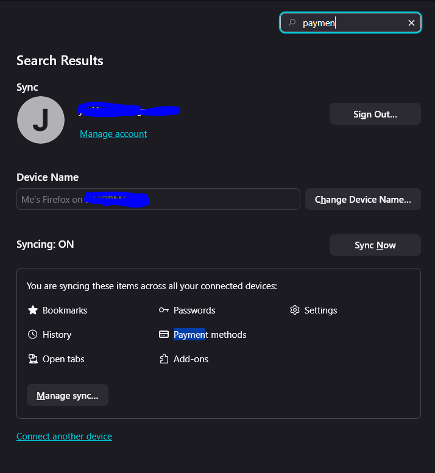The image size is (435, 473).
Task: Click the Settings gear icon
Action: point(295,310)
